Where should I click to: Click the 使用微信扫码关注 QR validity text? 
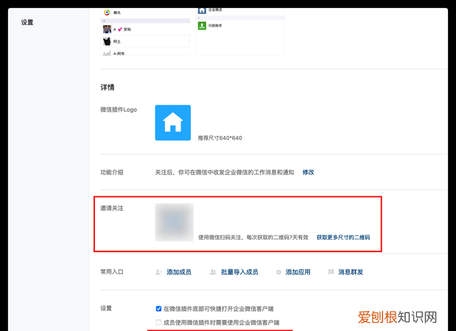click(253, 237)
